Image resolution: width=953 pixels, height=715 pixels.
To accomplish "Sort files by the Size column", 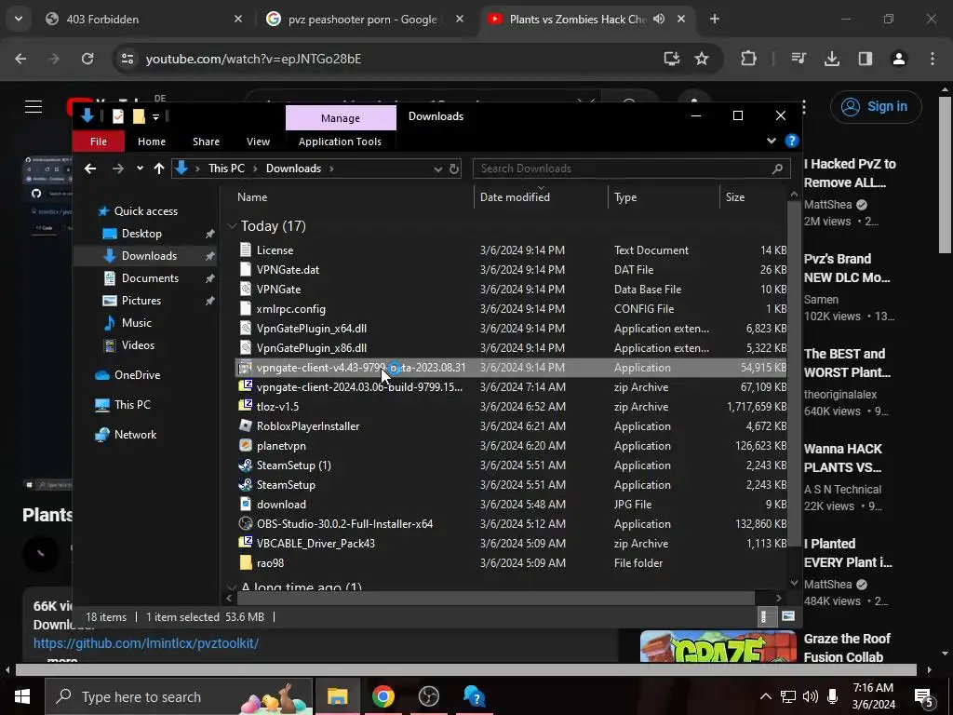I will click(x=735, y=197).
